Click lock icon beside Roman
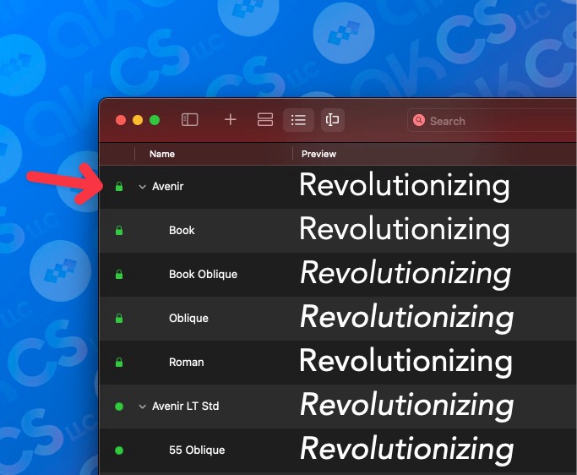The image size is (577, 475). [x=119, y=362]
